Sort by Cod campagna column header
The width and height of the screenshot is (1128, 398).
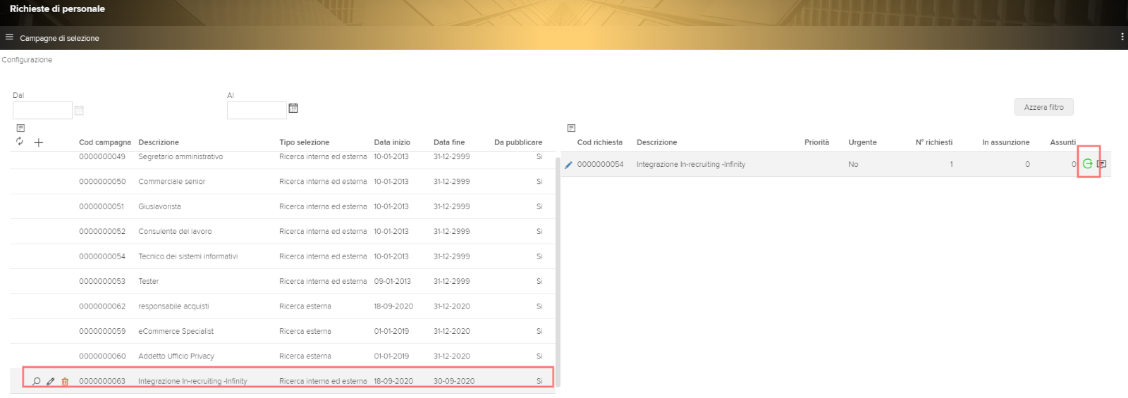click(x=105, y=142)
